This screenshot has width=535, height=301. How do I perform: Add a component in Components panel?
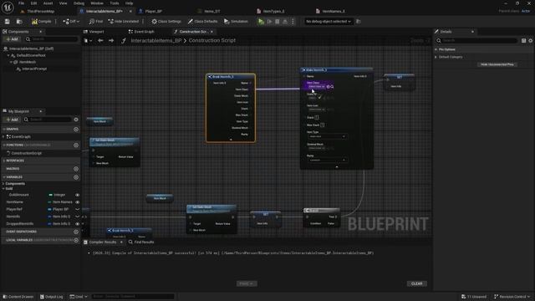(12, 39)
